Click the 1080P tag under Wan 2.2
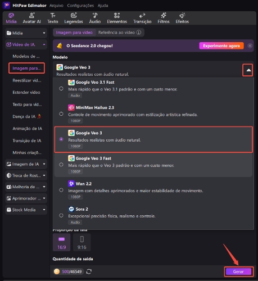This screenshot has width=258, height=281. pyautogui.click(x=75, y=197)
